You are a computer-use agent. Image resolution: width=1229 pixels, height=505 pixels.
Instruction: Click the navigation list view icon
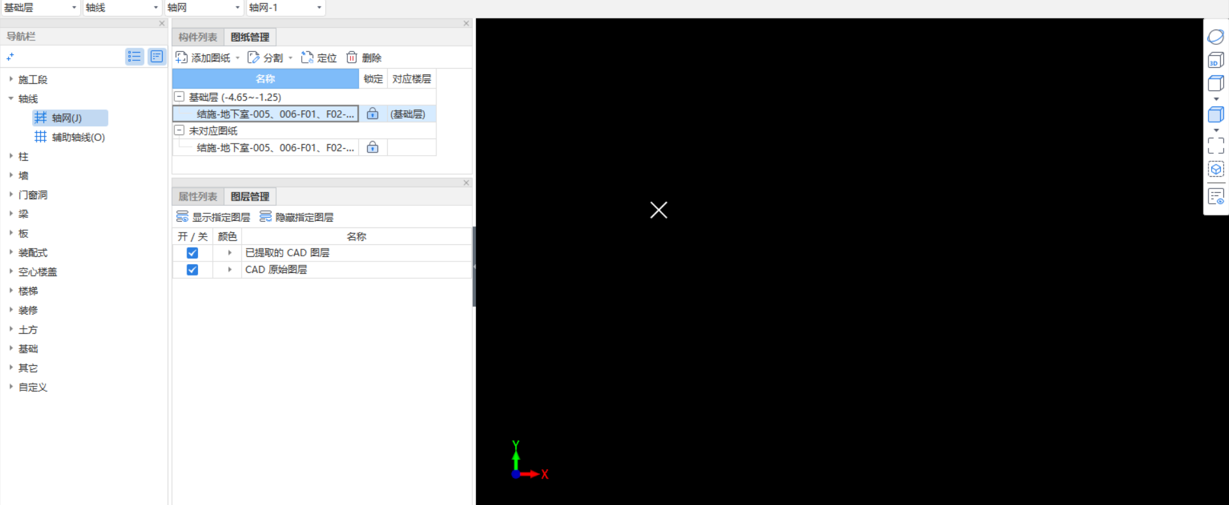(x=134, y=56)
